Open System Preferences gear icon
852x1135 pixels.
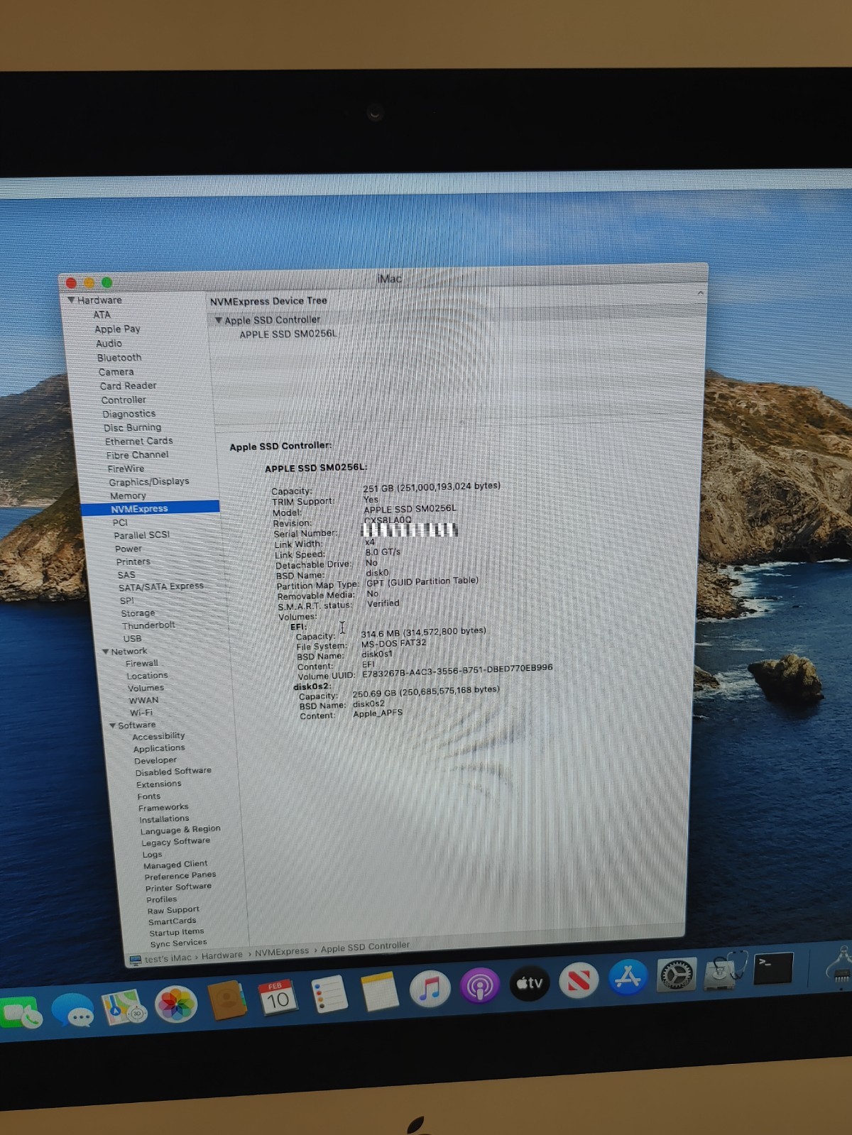tap(676, 975)
